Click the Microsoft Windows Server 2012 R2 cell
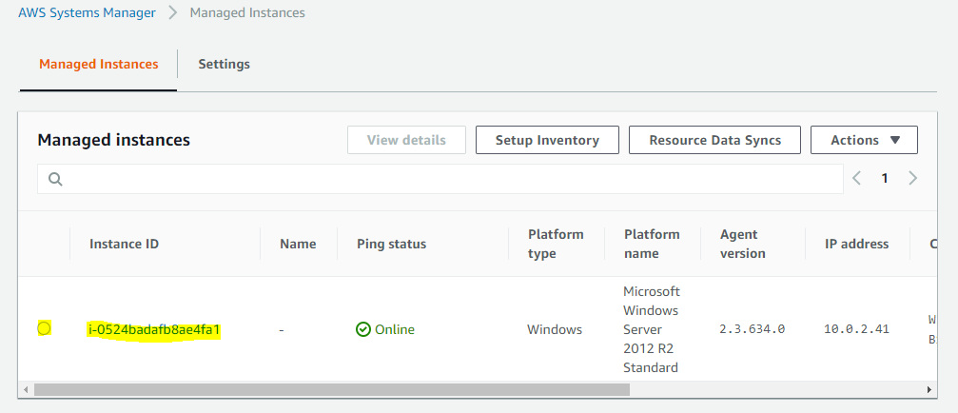Screen dimensions: 958x413 click(652, 329)
